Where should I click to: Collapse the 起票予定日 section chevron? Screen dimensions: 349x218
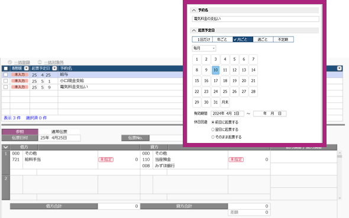coord(194,30)
